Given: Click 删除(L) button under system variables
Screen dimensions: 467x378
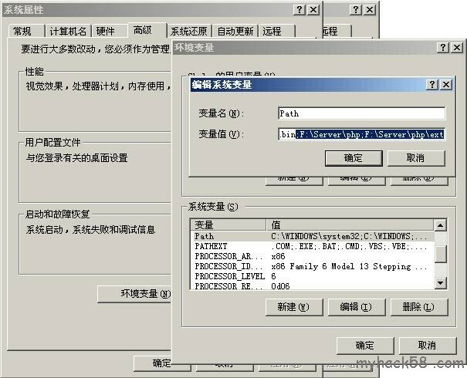Looking at the screenshot, I should tap(419, 307).
